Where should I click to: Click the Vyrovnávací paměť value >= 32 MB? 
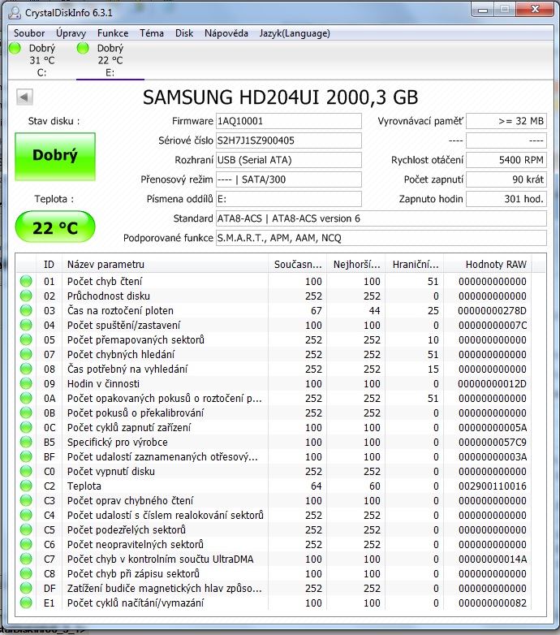[506, 121]
